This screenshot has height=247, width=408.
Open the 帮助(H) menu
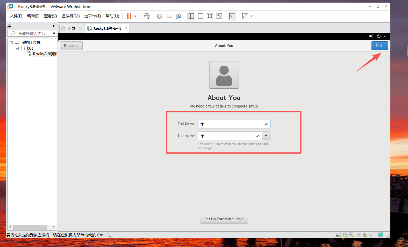(112, 16)
